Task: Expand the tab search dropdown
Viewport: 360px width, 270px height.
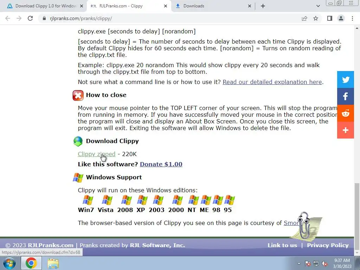Action: click(318, 6)
